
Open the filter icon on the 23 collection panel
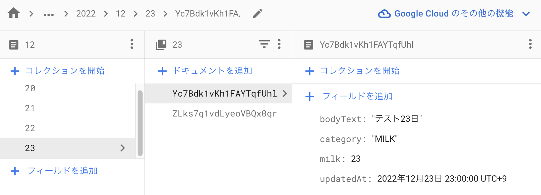click(264, 45)
